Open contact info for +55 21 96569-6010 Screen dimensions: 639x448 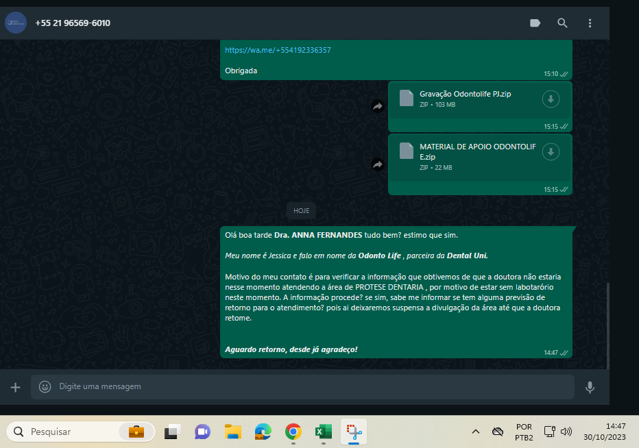pos(73,23)
